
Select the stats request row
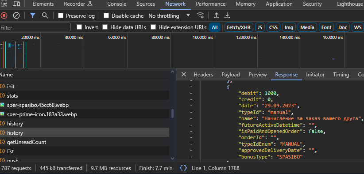pos(85,95)
